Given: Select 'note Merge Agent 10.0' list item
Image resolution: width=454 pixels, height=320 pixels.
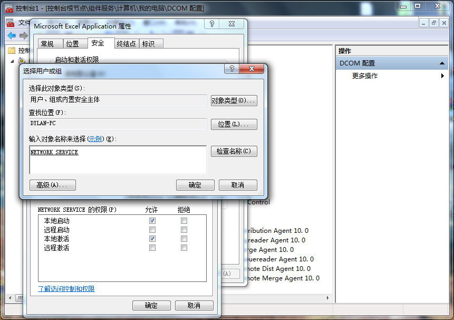Looking at the screenshot, I should [x=284, y=278].
